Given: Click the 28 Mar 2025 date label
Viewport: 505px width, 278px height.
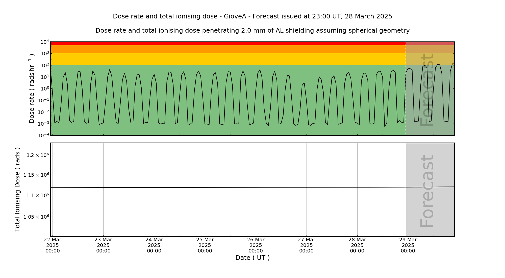Looking at the screenshot, I should 357,245.
